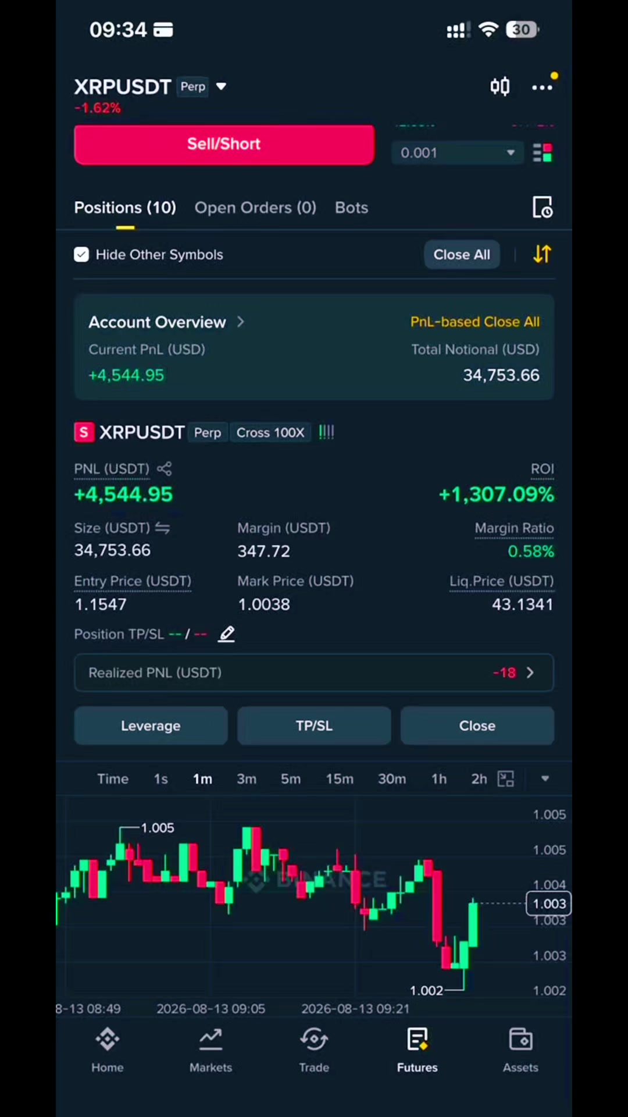628x1117 pixels.
Task: Tap the Perp tag in position header
Action: tap(208, 433)
